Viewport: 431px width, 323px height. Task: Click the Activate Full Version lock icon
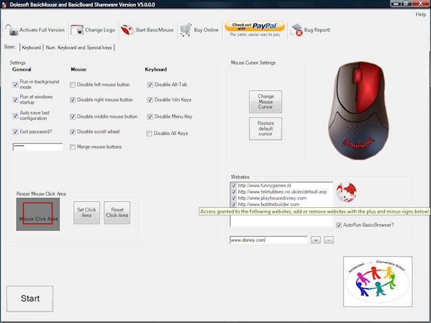11,30
